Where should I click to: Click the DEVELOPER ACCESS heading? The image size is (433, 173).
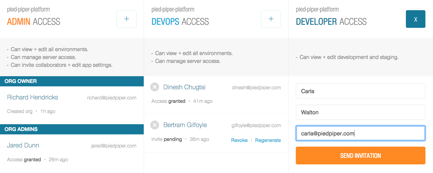click(x=331, y=22)
